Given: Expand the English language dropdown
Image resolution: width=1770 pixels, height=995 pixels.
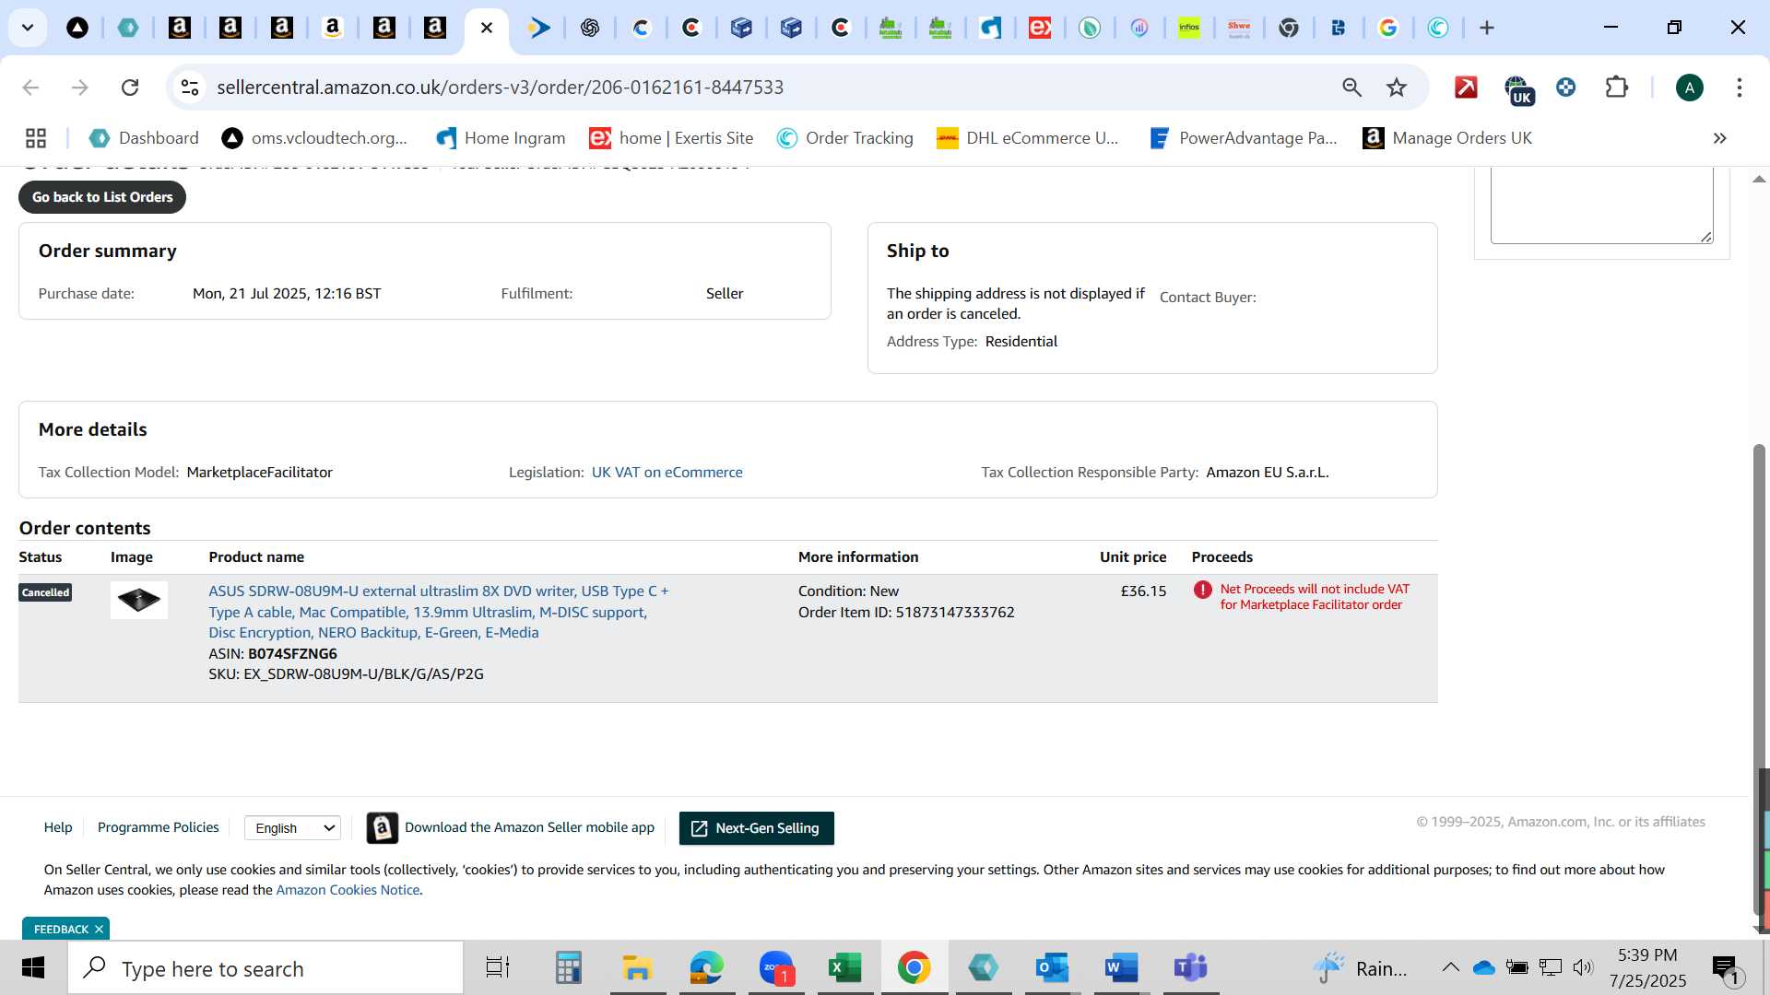Looking at the screenshot, I should [292, 828].
